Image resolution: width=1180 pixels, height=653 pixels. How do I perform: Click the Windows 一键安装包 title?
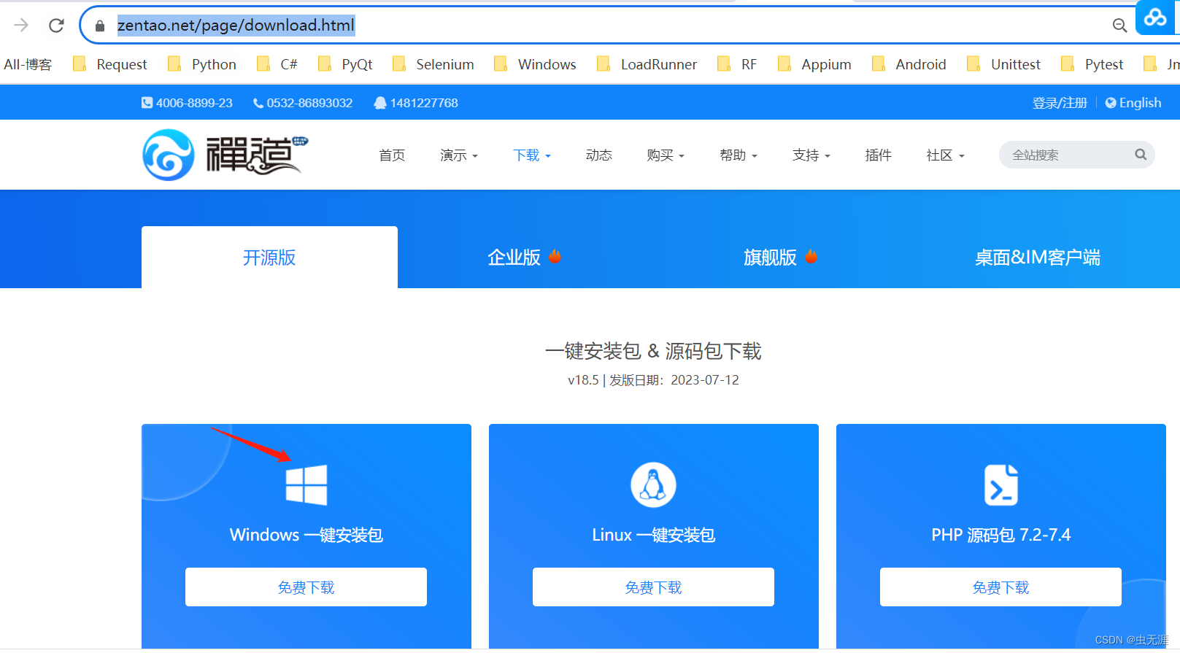pyautogui.click(x=306, y=535)
